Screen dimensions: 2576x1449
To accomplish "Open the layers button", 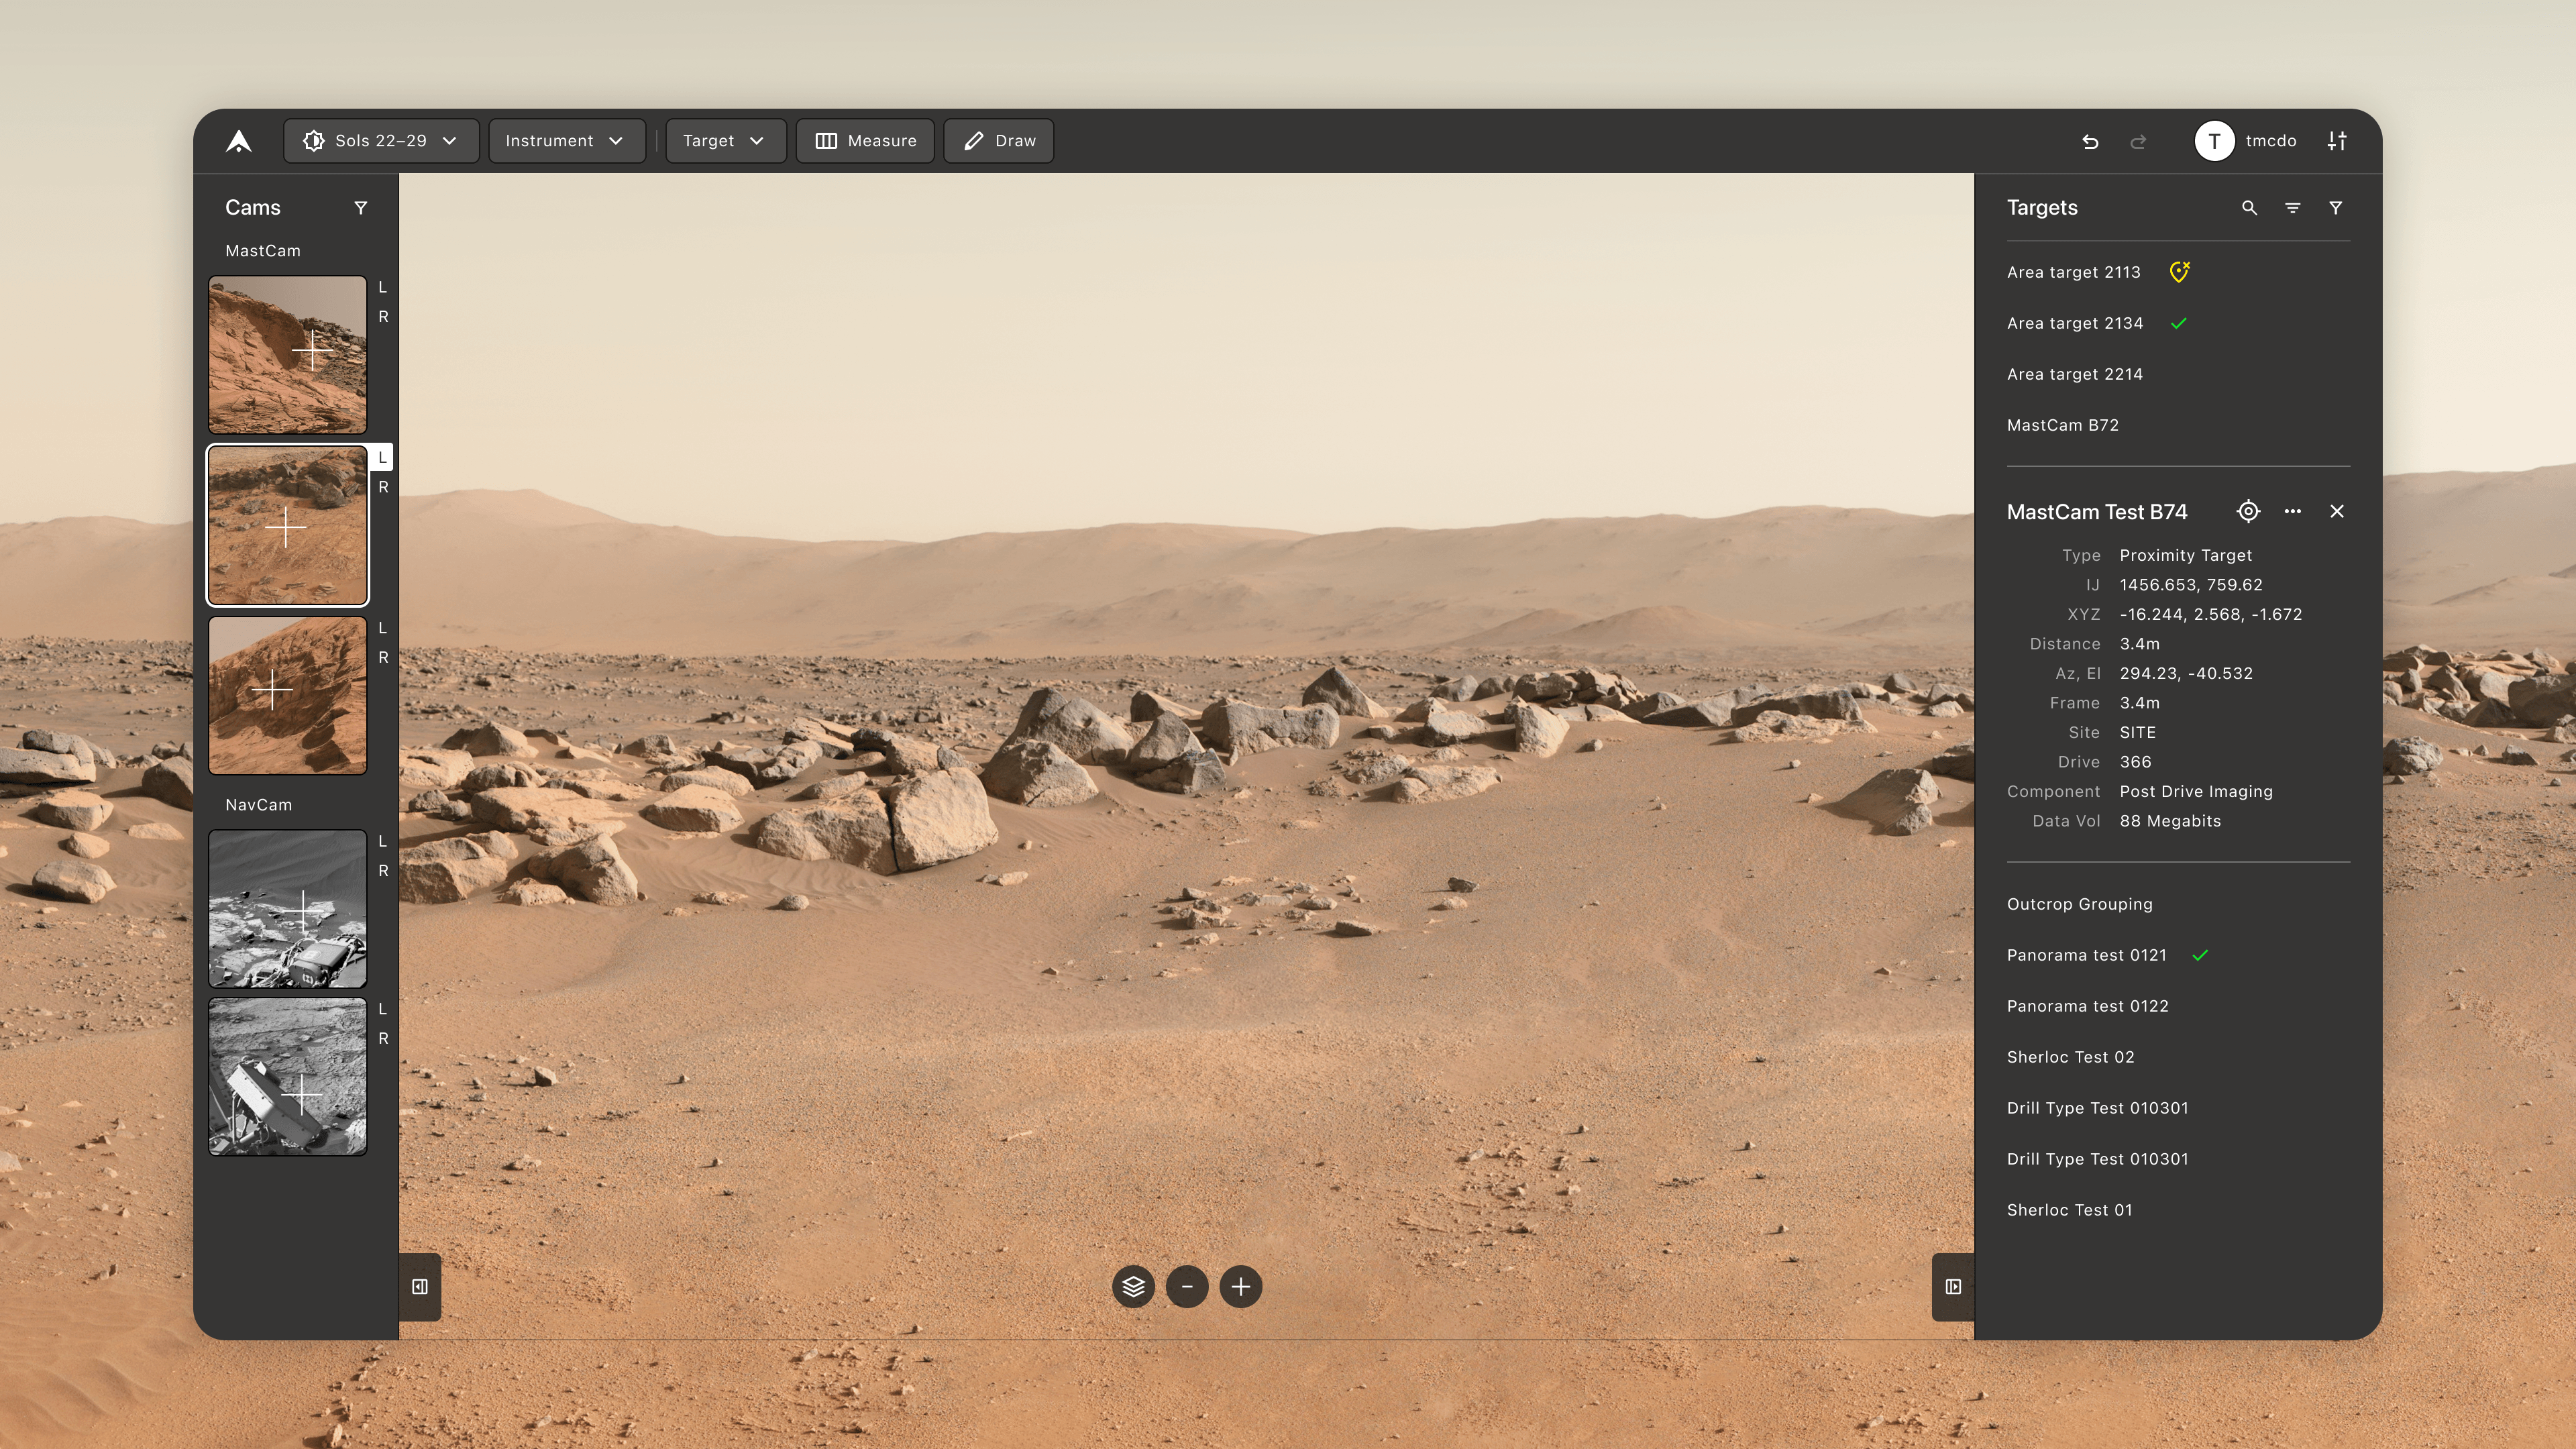I will tap(1133, 1287).
